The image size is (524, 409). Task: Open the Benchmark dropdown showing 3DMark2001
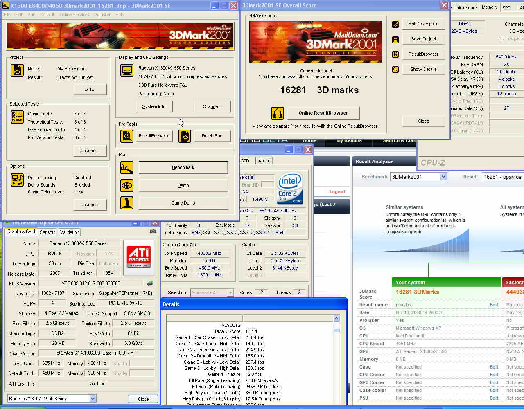[443, 177]
